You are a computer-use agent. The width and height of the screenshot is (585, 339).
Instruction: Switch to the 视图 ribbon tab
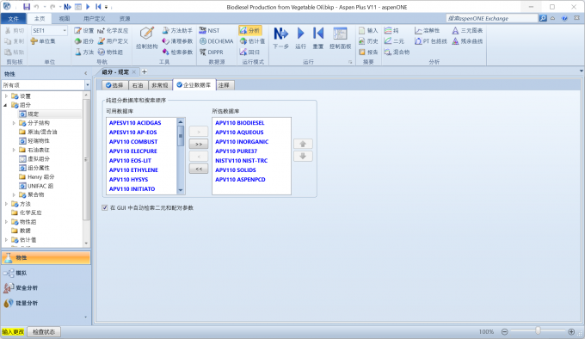(65, 18)
